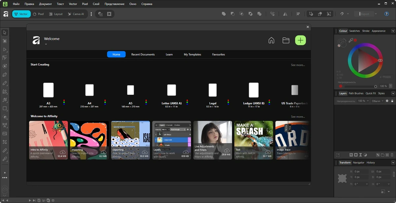This screenshot has width=396, height=203.
Task: Open the History panel tab
Action: tap(371, 163)
